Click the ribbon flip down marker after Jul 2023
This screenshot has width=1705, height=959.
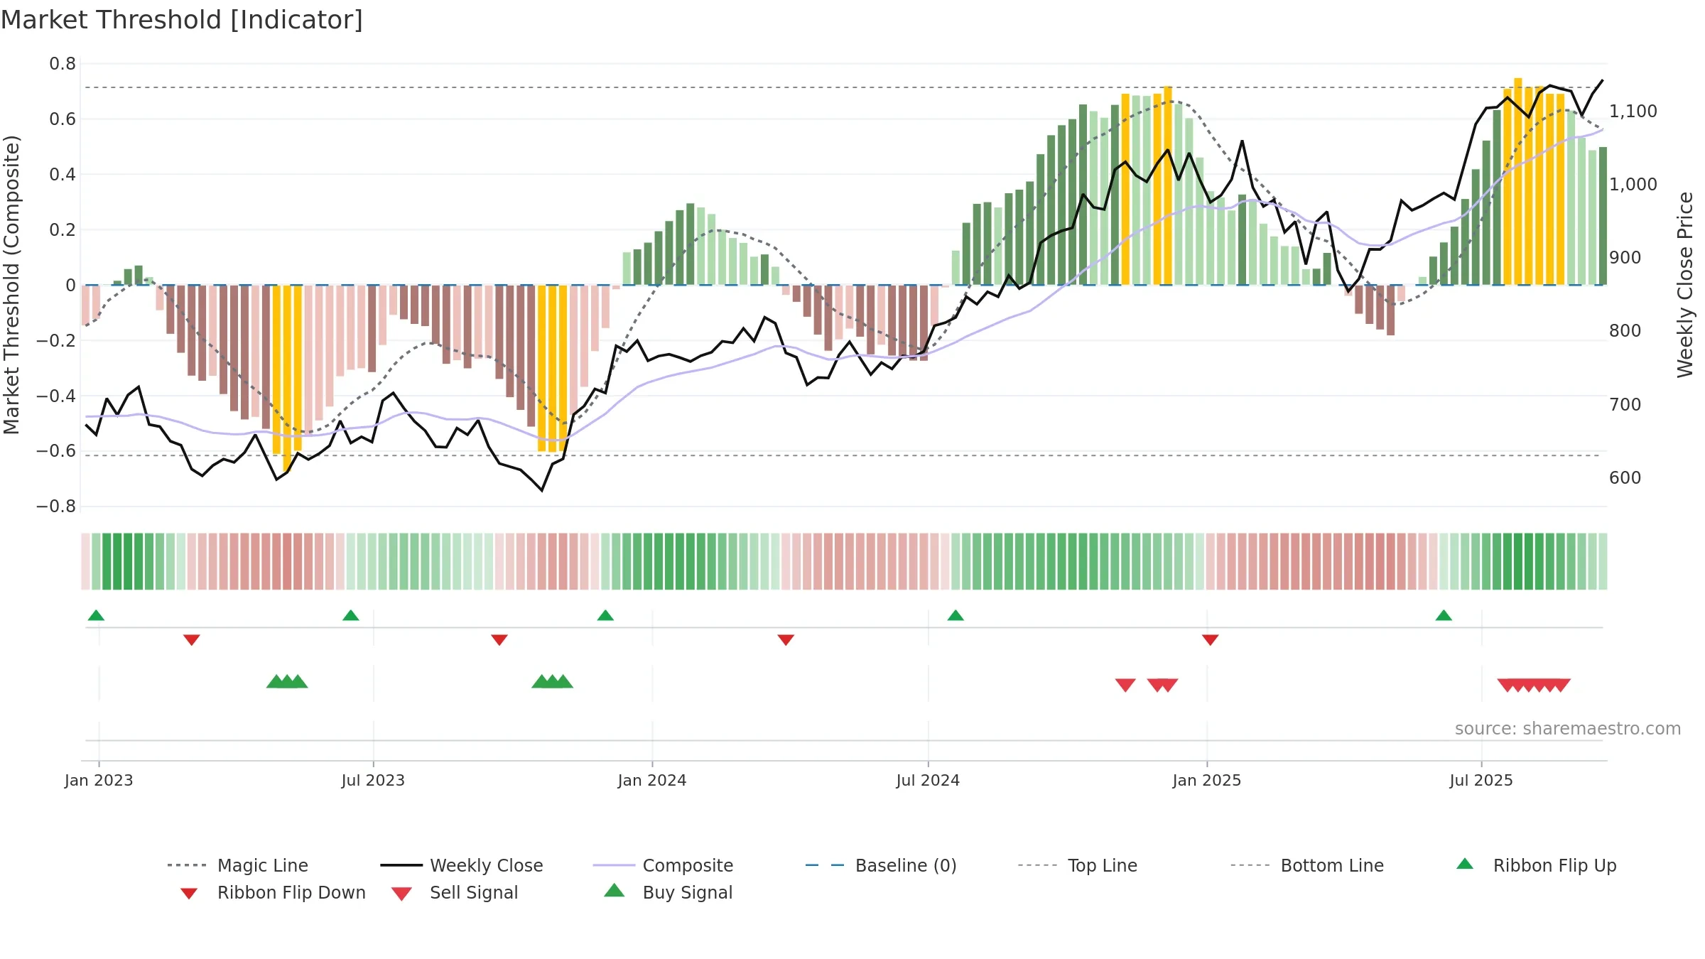(x=499, y=640)
